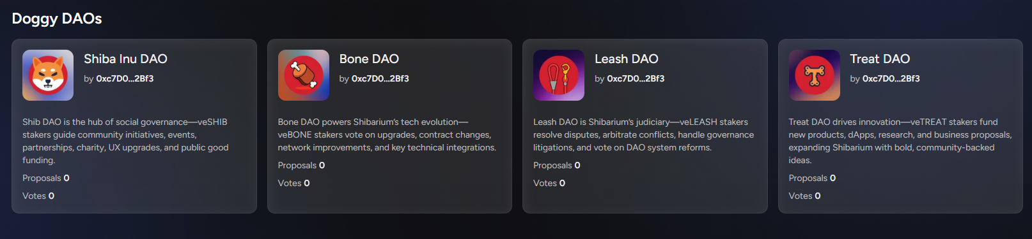Click the creator address under Bone DAO
This screenshot has height=239, width=1032.
click(380, 78)
